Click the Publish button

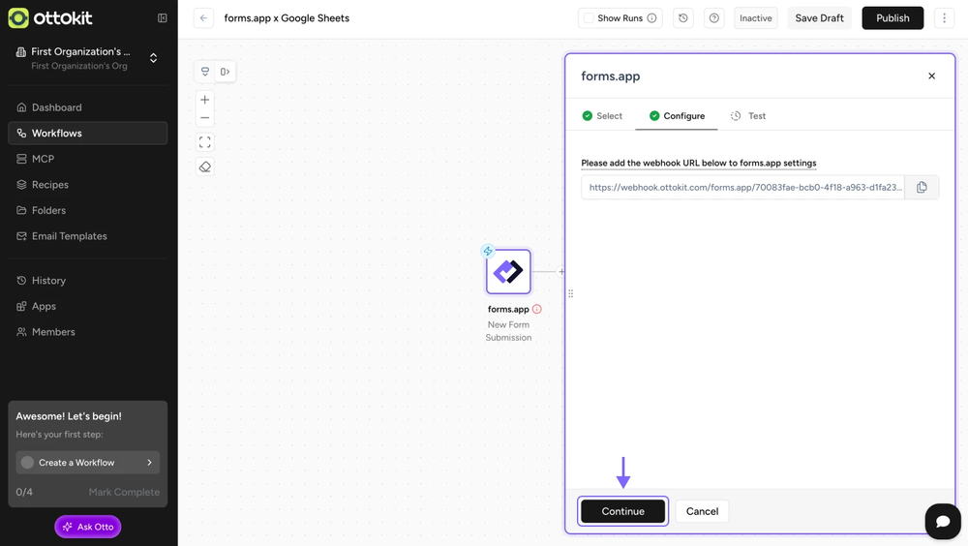click(x=892, y=18)
